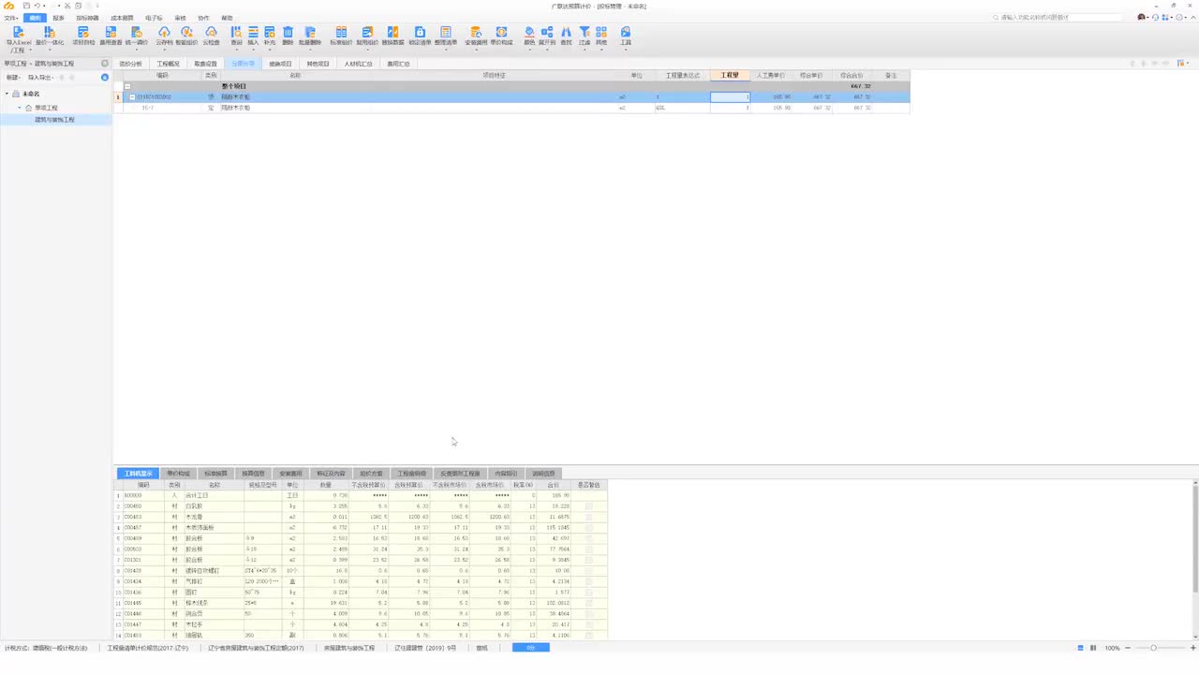This screenshot has width=1199, height=674.
Task: Open the 编制 ribbon tab
Action: 35,18
